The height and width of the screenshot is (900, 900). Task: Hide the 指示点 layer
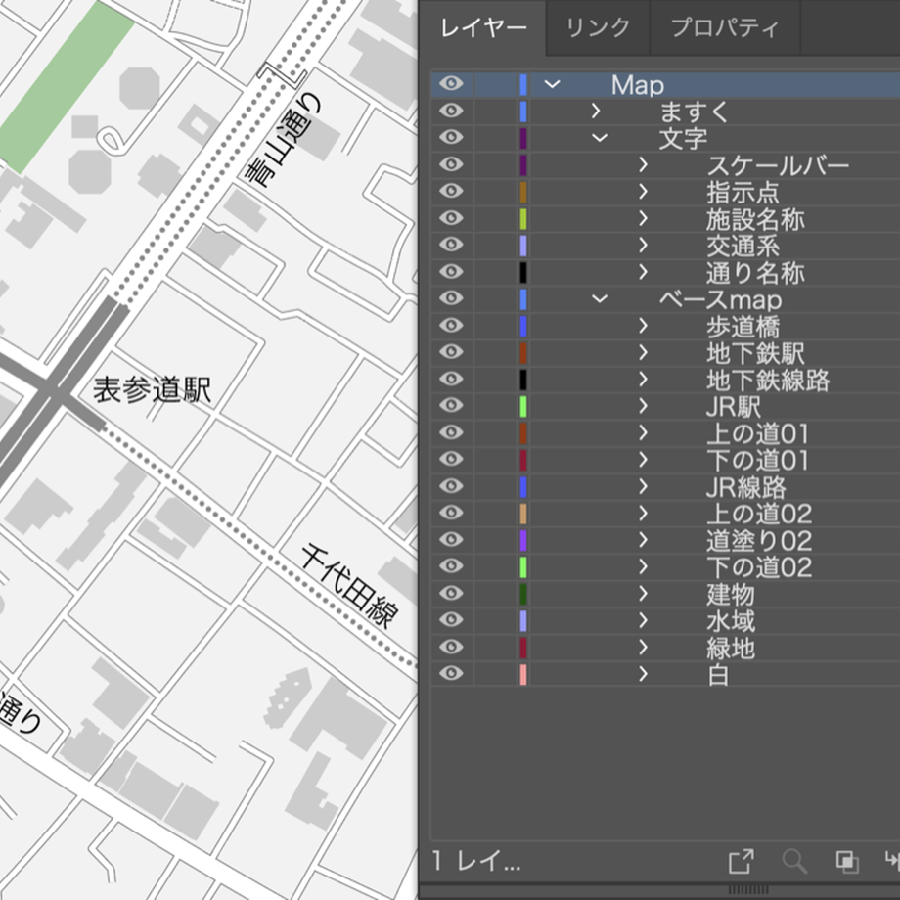(451, 191)
